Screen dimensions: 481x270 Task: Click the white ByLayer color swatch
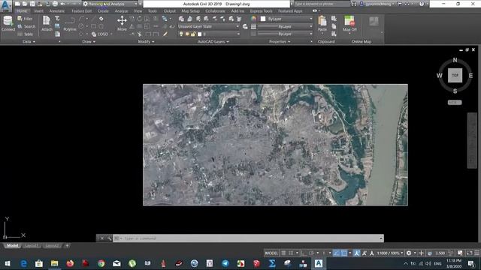pyautogui.click(x=263, y=19)
